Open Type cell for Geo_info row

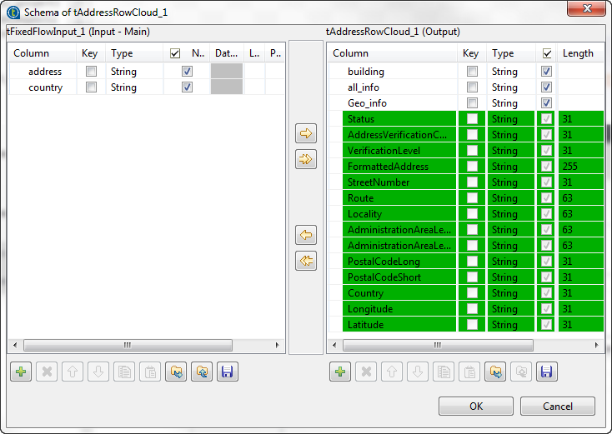pyautogui.click(x=511, y=103)
